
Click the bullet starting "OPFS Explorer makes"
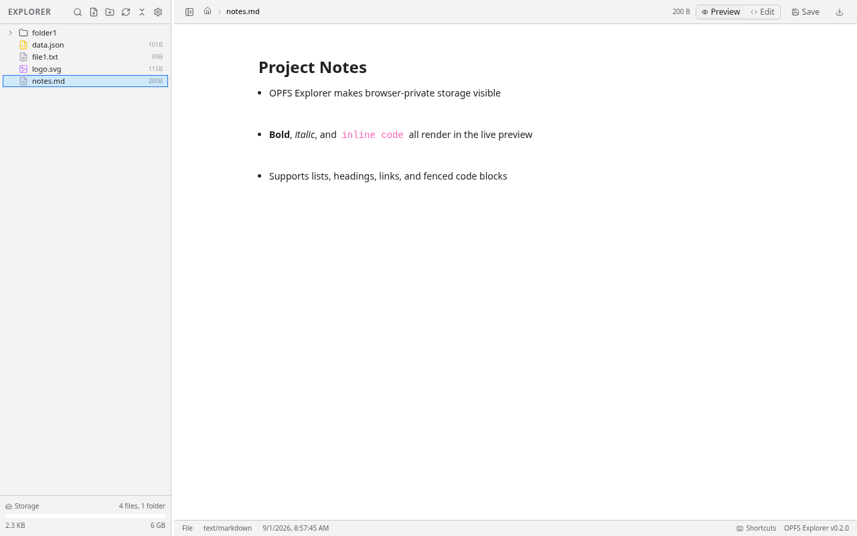[385, 93]
